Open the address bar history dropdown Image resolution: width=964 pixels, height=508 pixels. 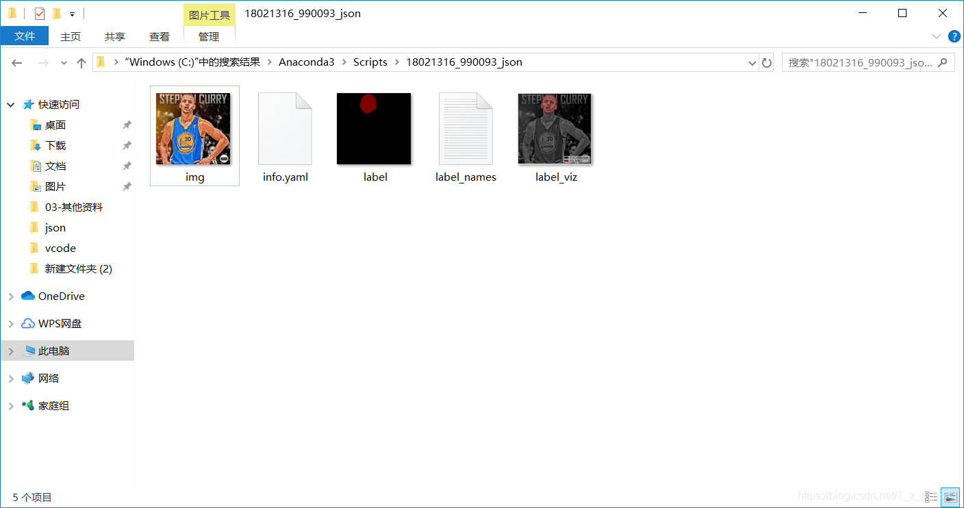pyautogui.click(x=752, y=62)
